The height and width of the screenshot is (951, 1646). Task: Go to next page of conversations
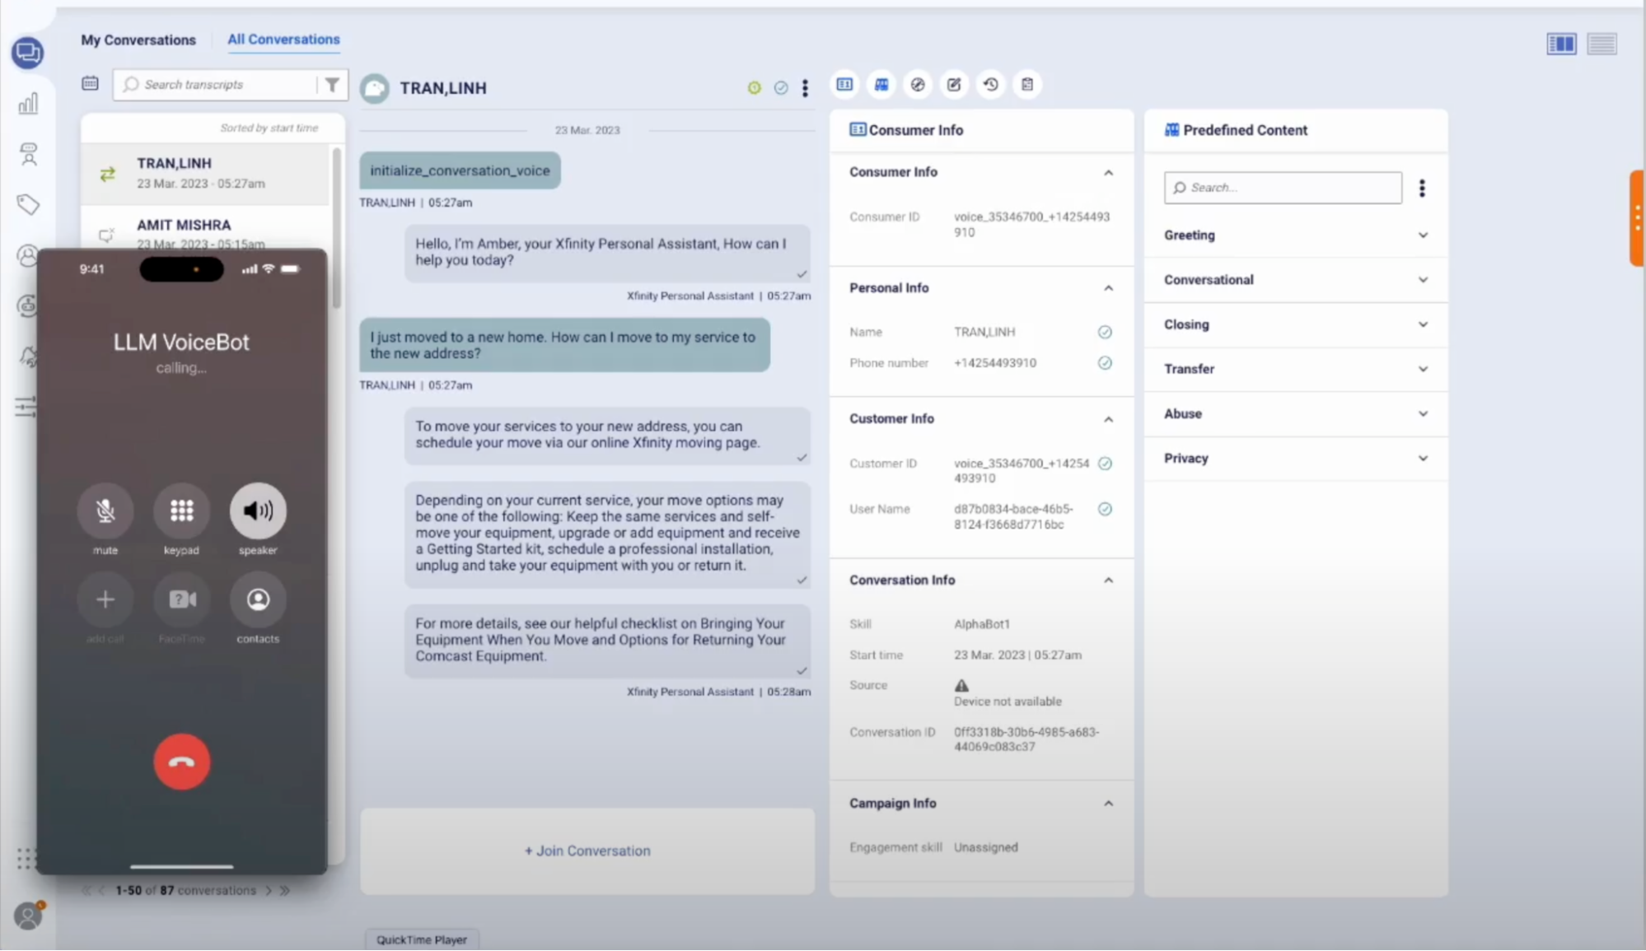tap(269, 891)
